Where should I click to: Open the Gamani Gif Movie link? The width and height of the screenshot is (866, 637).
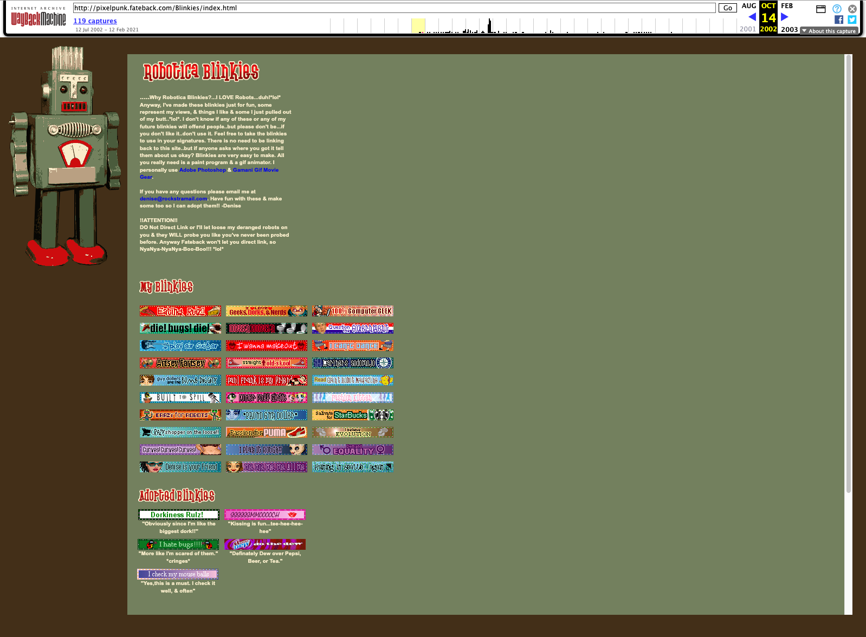(255, 170)
